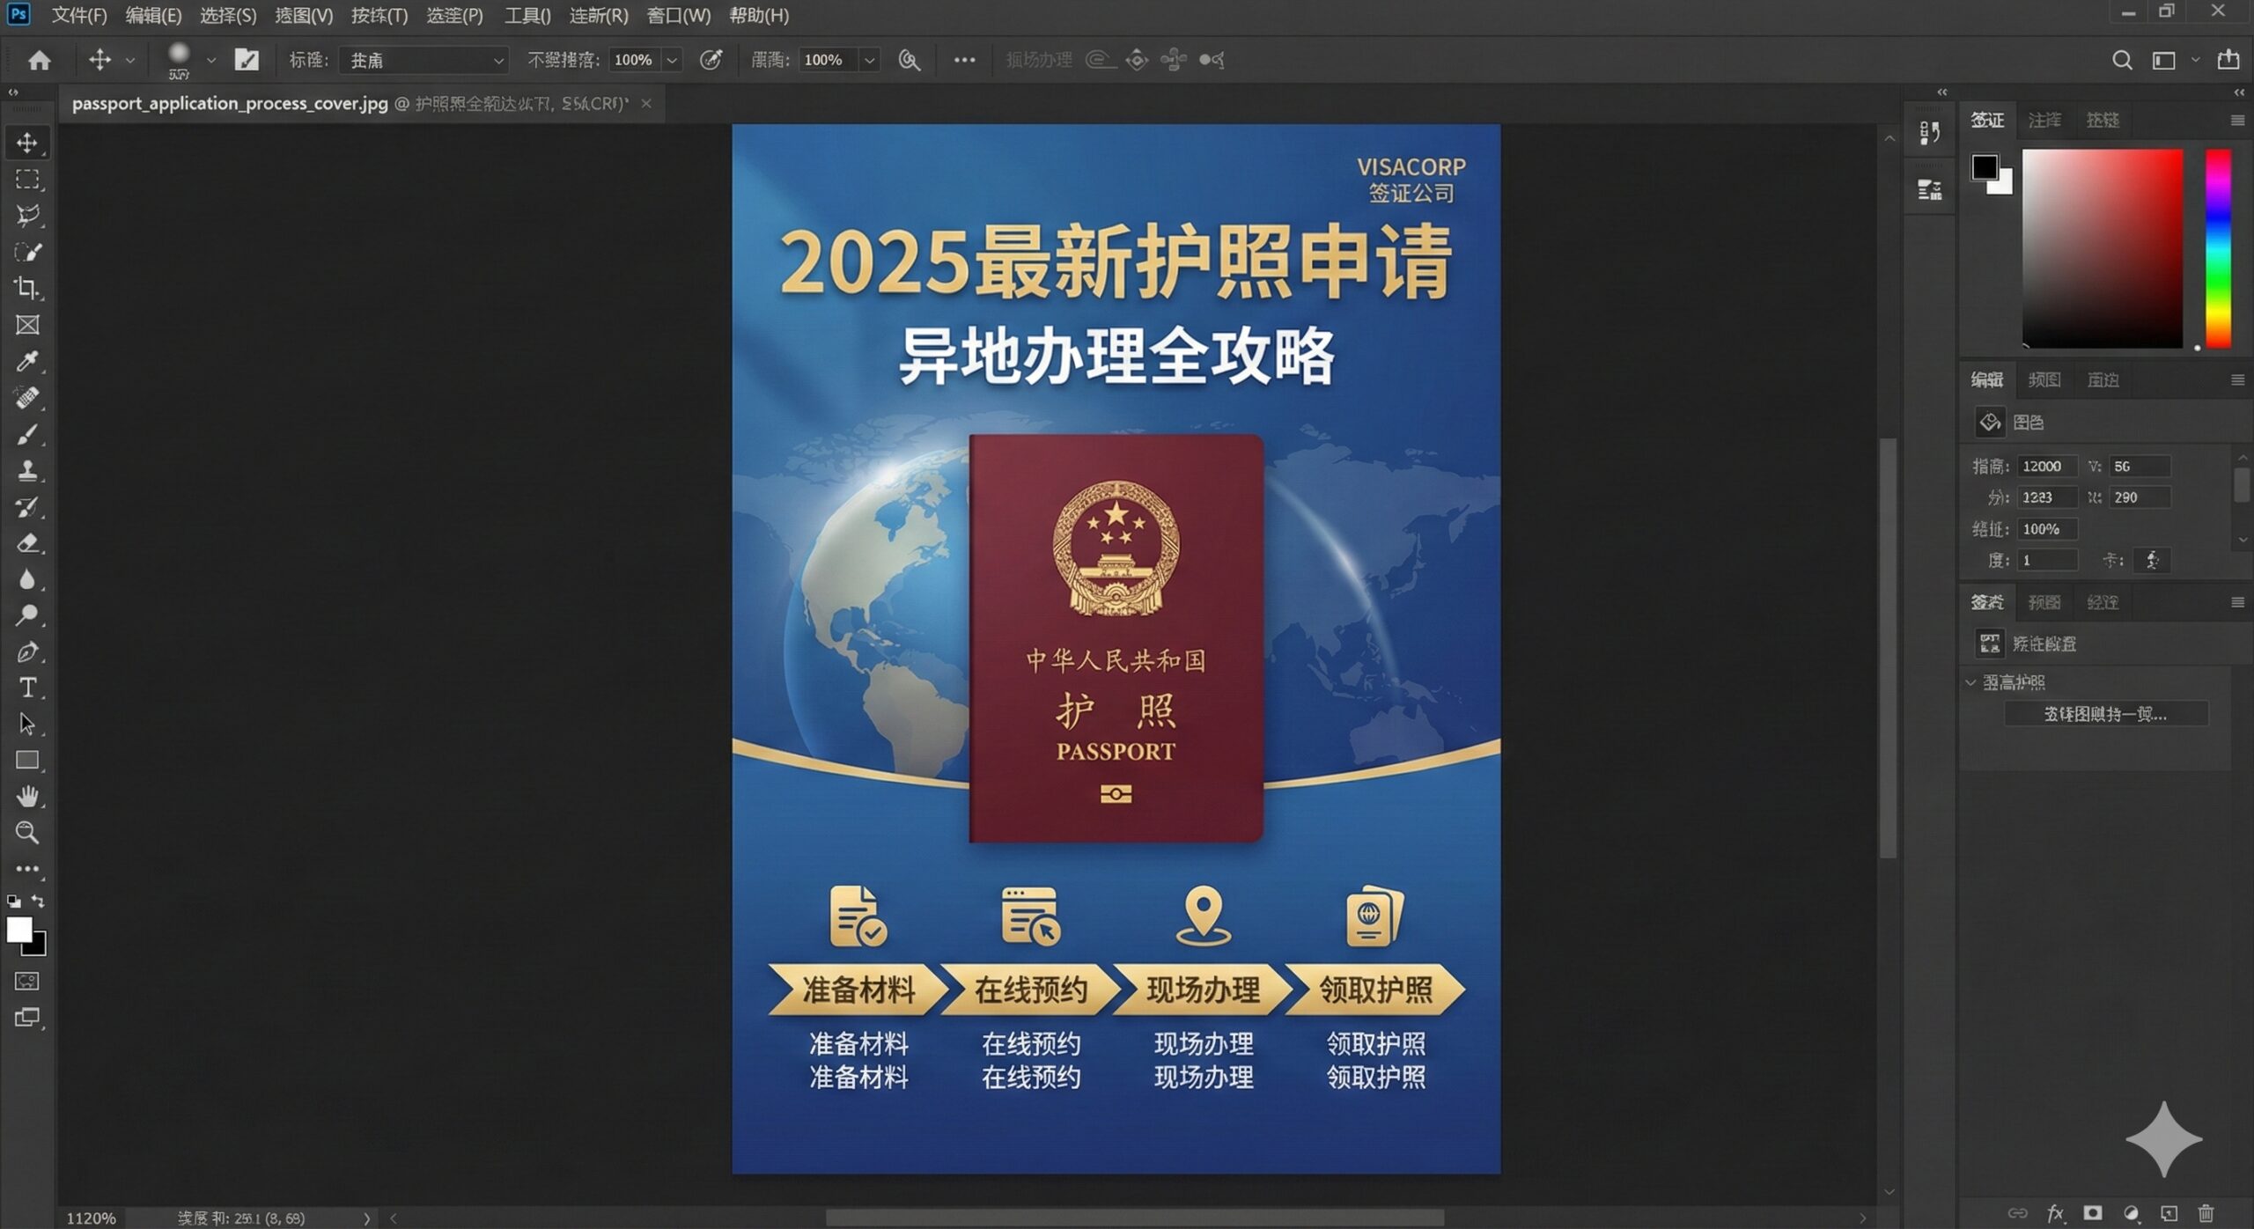The height and width of the screenshot is (1229, 2254).
Task: Select the Move tool
Action: point(27,142)
